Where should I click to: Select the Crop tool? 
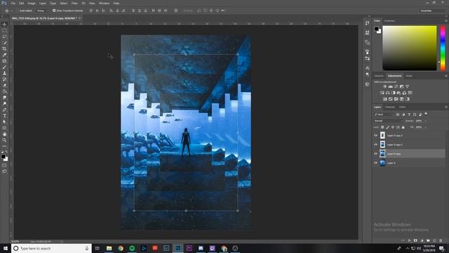coord(4,48)
